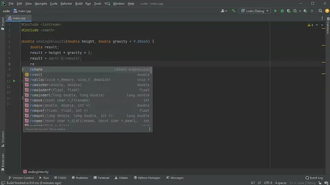Select 'remove' completion suggestion
Image resolution: width=330 pixels, height=185 pixels.
click(88, 100)
